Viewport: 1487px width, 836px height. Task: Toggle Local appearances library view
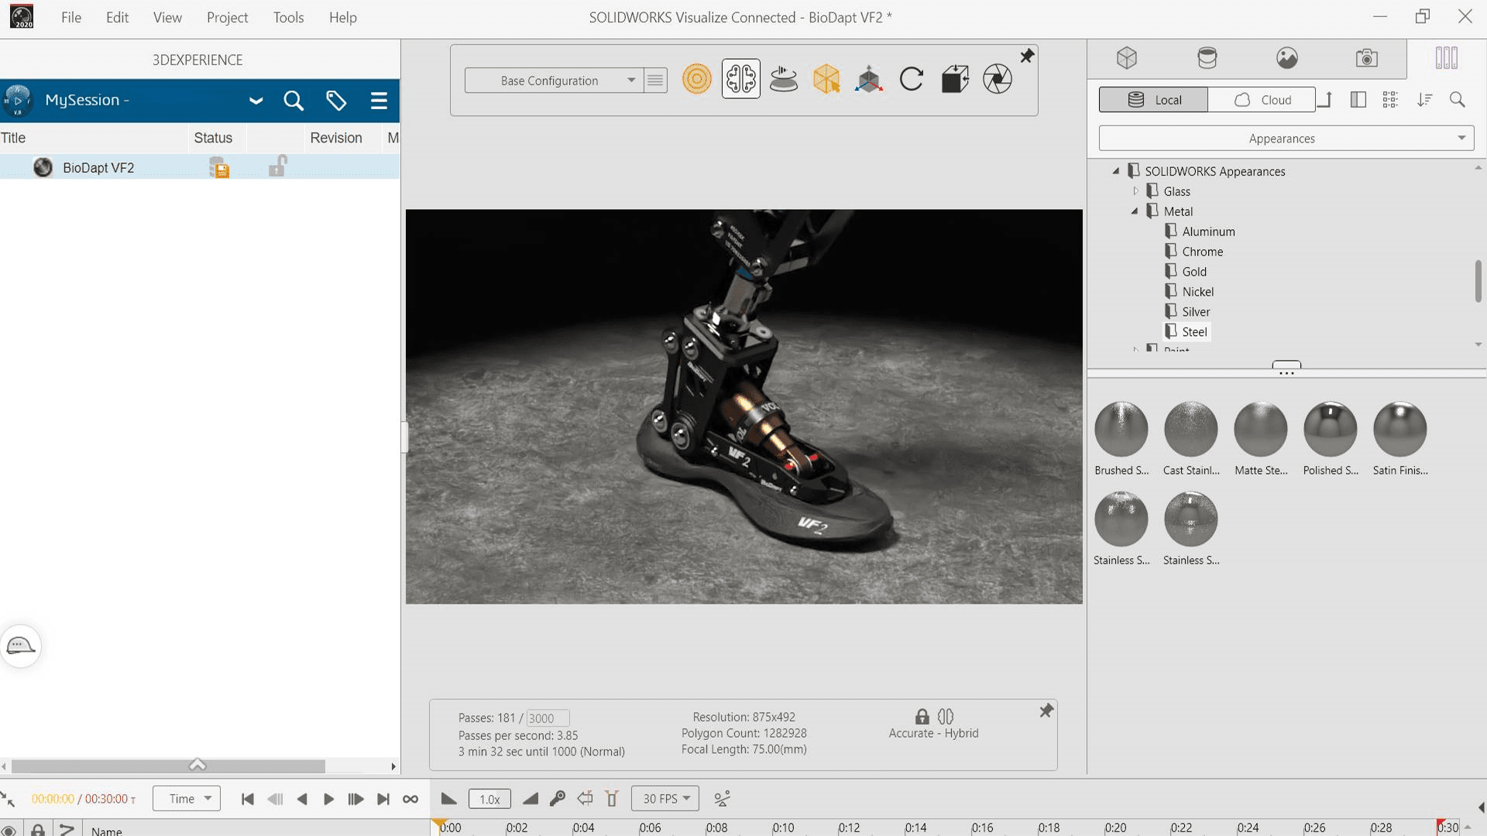[1153, 99]
